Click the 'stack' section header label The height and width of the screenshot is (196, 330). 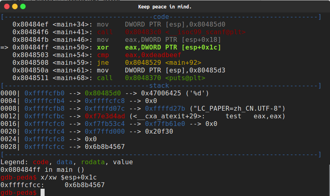(x=159, y=86)
